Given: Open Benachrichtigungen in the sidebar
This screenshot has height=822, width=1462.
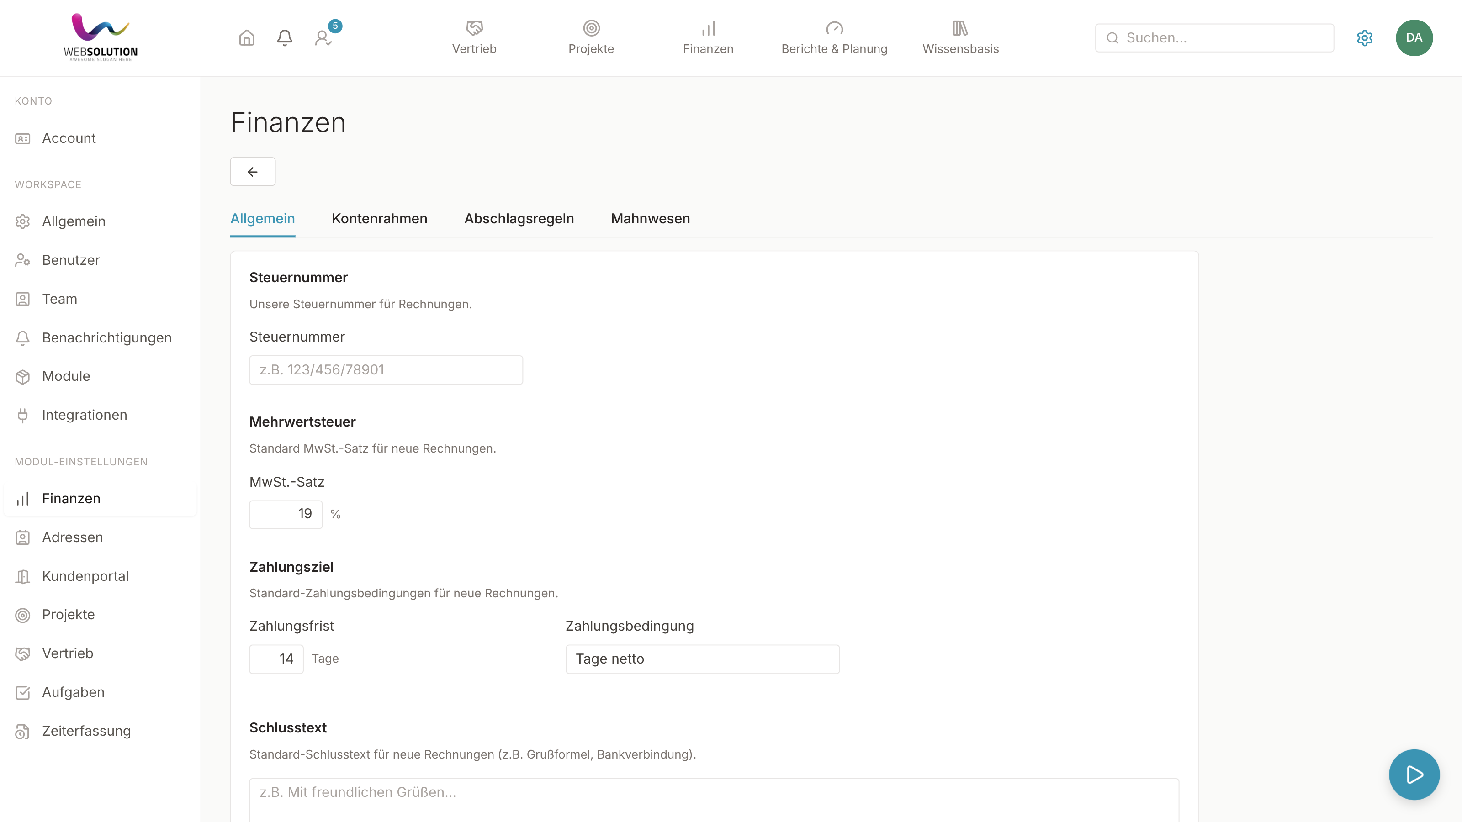Looking at the screenshot, I should [100, 337].
